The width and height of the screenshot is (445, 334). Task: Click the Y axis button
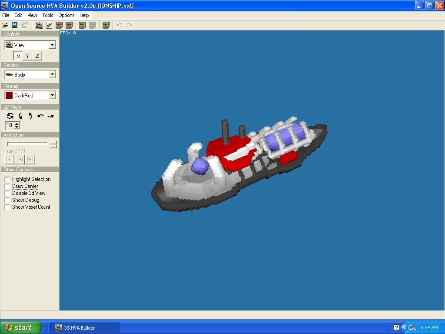27,55
